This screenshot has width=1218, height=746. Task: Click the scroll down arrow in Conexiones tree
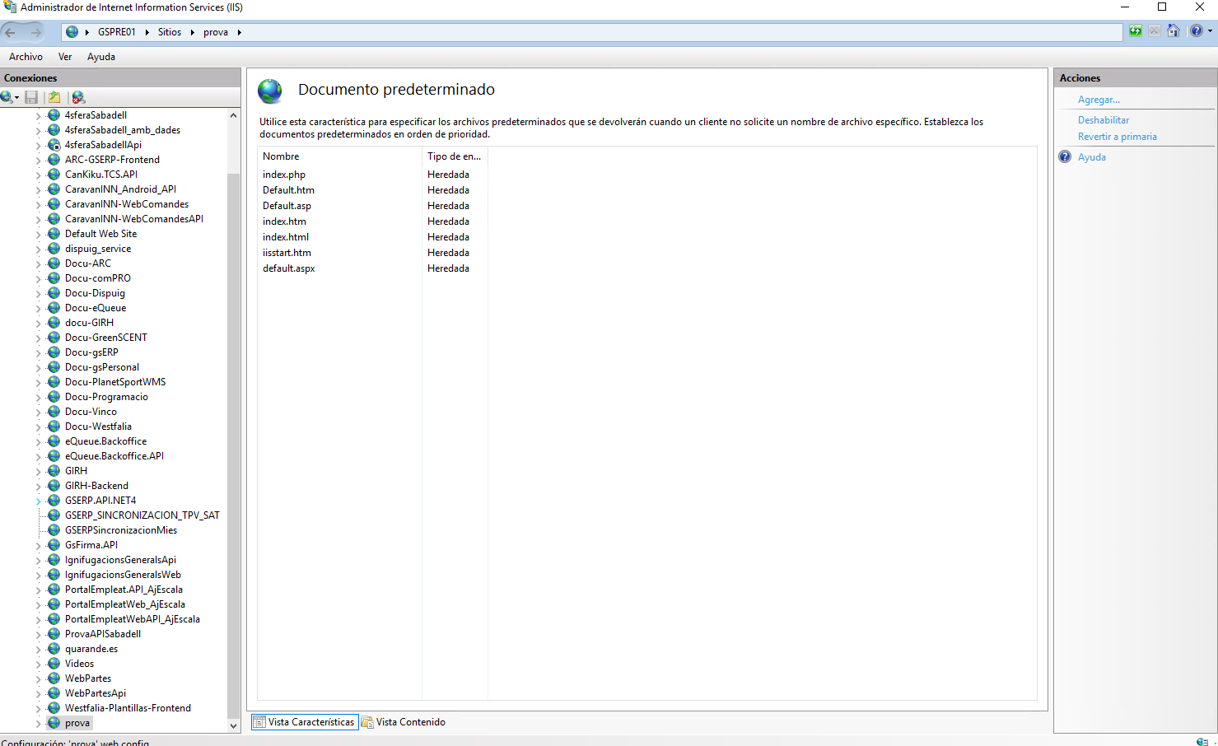coord(234,725)
